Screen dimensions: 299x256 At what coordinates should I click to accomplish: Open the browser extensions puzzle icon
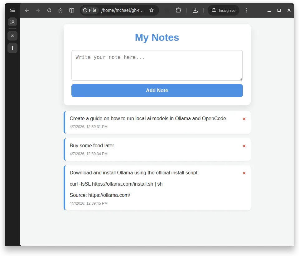point(178,10)
